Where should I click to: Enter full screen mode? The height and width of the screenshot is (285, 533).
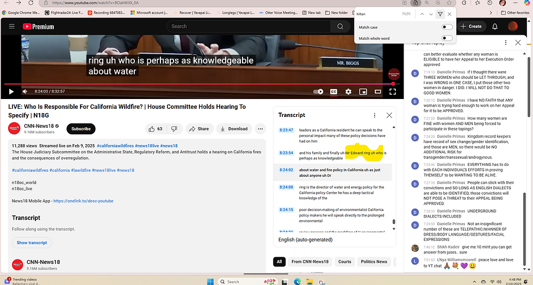[x=393, y=91]
